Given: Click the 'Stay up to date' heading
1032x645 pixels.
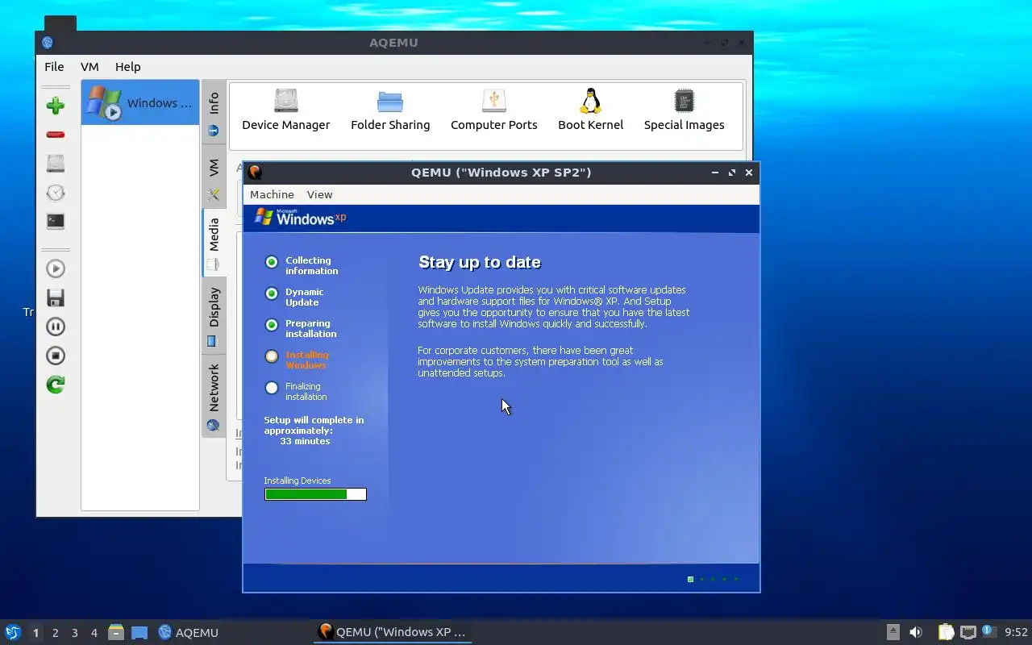Looking at the screenshot, I should pyautogui.click(x=480, y=262).
